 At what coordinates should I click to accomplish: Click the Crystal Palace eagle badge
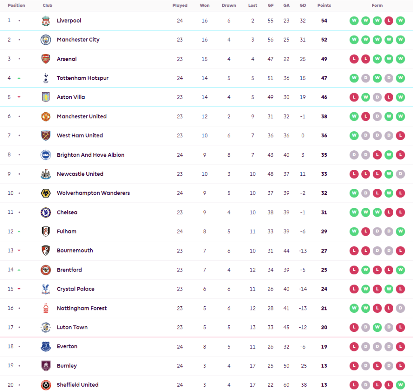coord(46,289)
